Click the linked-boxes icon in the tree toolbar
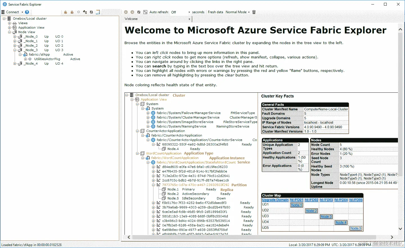 85,12
